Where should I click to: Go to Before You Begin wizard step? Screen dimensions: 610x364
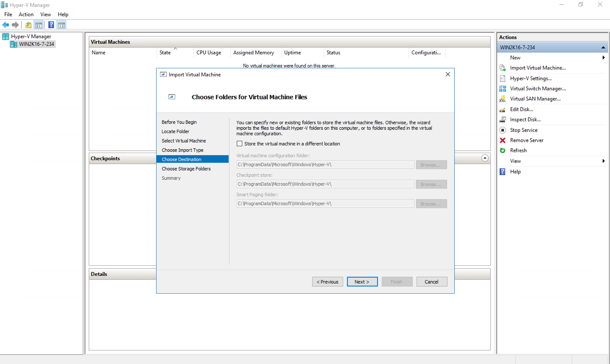[179, 122]
